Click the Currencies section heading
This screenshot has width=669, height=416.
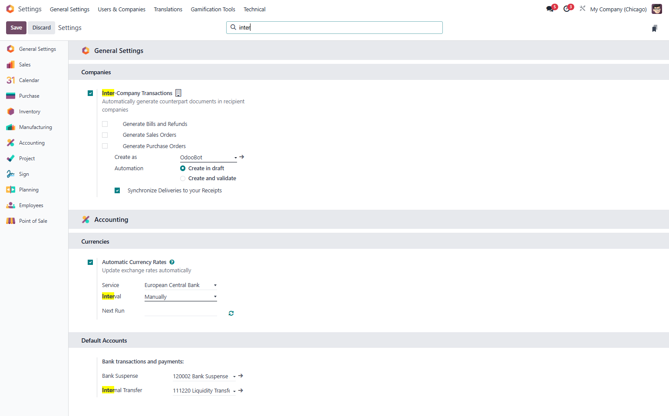[95, 241]
